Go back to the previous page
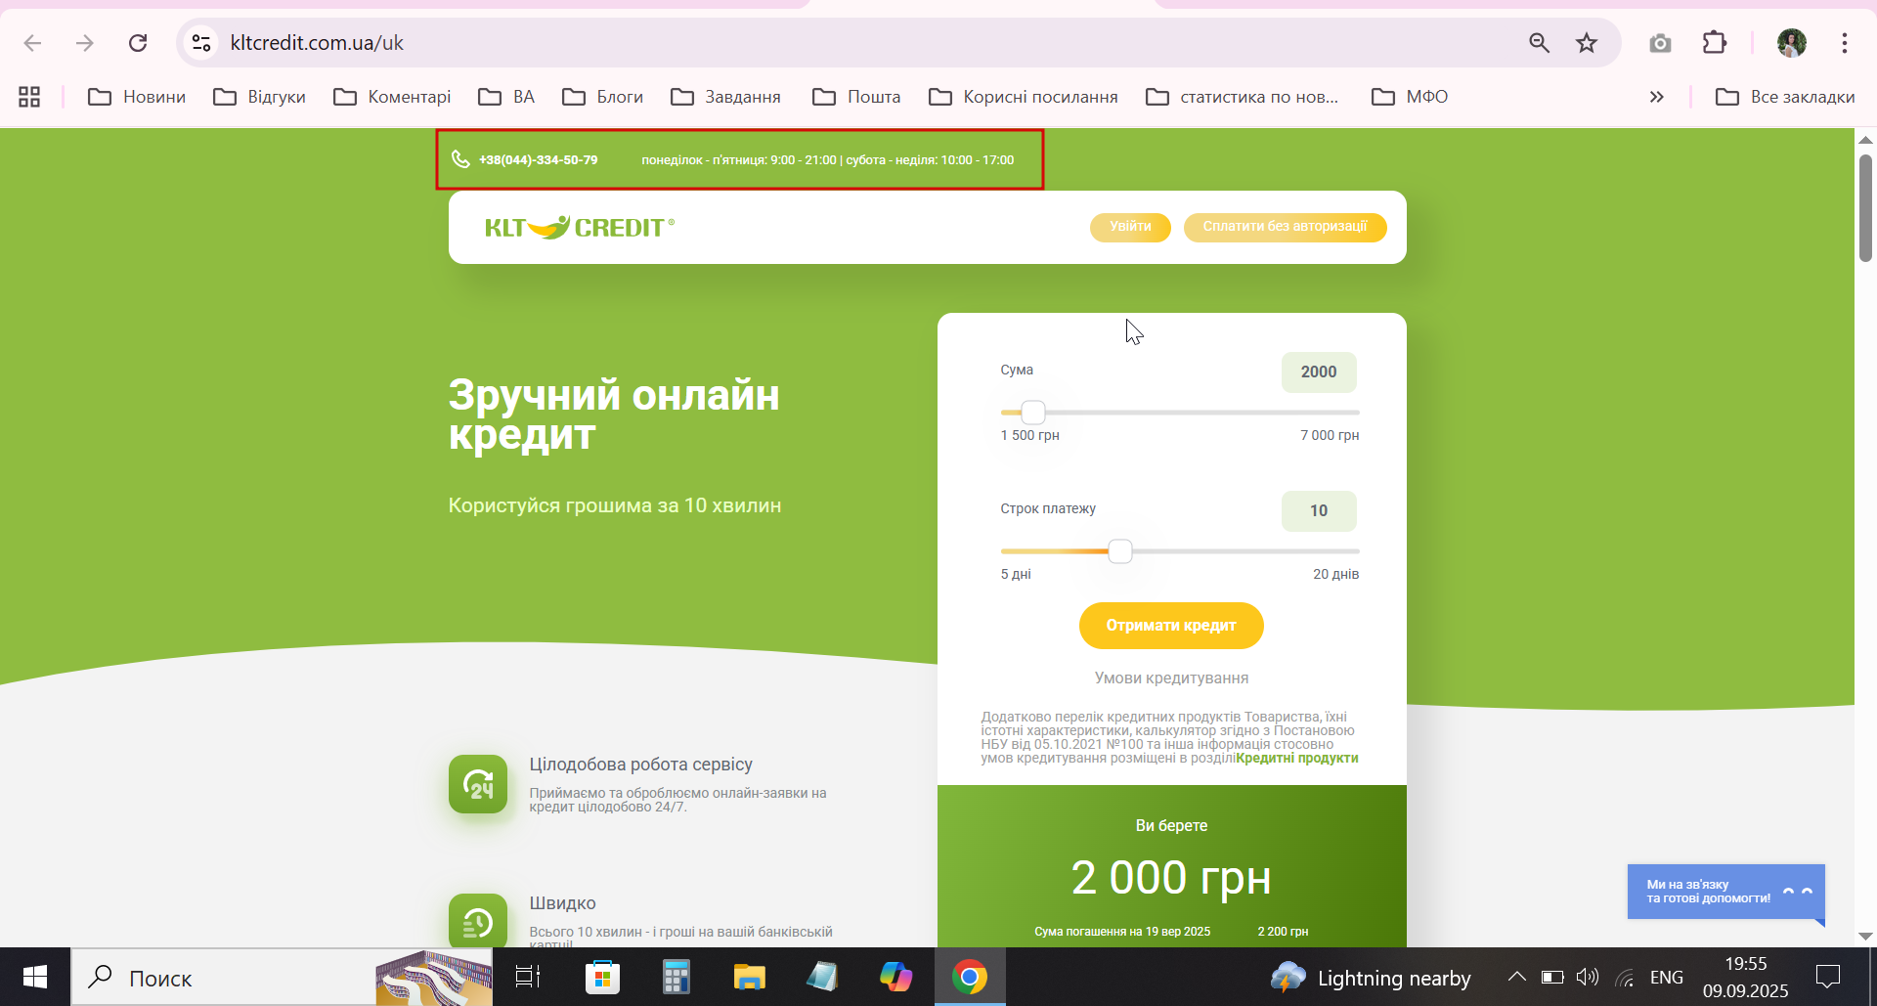This screenshot has width=1877, height=1006. click(x=32, y=43)
